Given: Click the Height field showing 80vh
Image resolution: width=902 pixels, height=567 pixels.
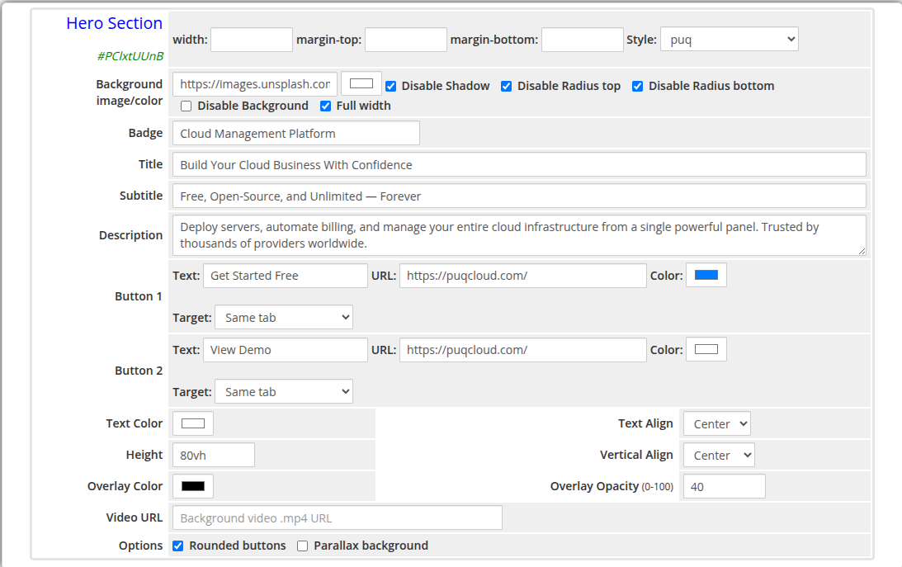Looking at the screenshot, I should pos(214,455).
